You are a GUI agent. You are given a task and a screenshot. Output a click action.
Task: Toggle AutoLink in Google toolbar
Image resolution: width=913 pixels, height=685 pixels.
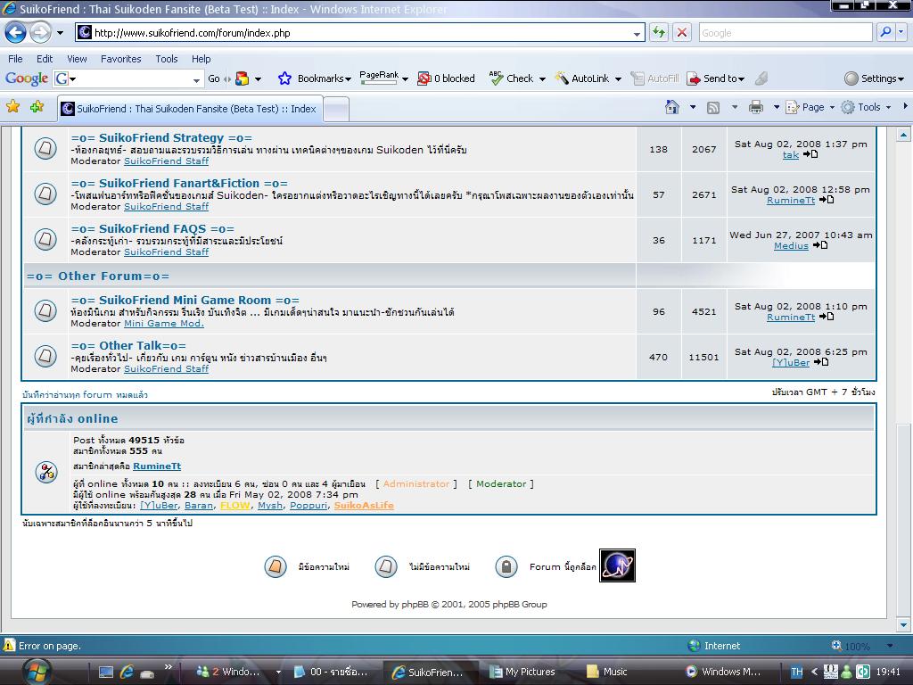[x=582, y=78]
